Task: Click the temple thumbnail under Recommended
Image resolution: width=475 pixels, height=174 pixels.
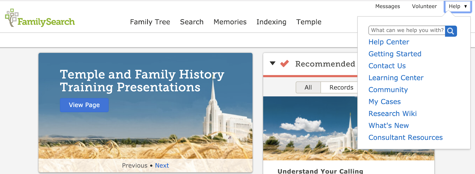Action: (x=310, y=128)
